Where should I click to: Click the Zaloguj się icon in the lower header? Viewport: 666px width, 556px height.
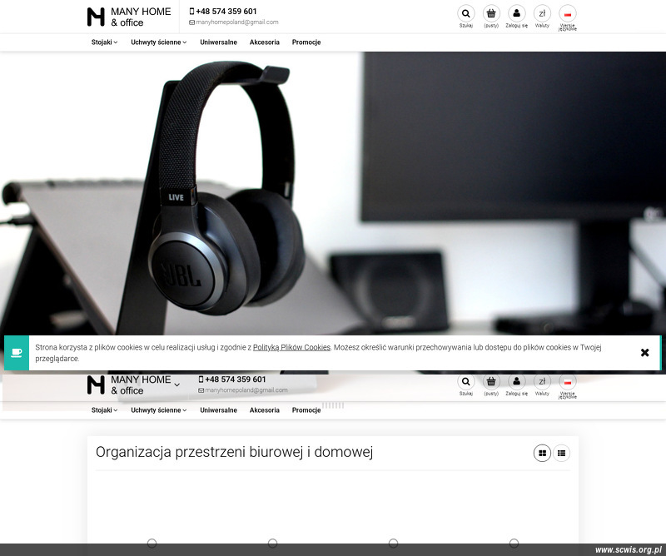(x=516, y=381)
